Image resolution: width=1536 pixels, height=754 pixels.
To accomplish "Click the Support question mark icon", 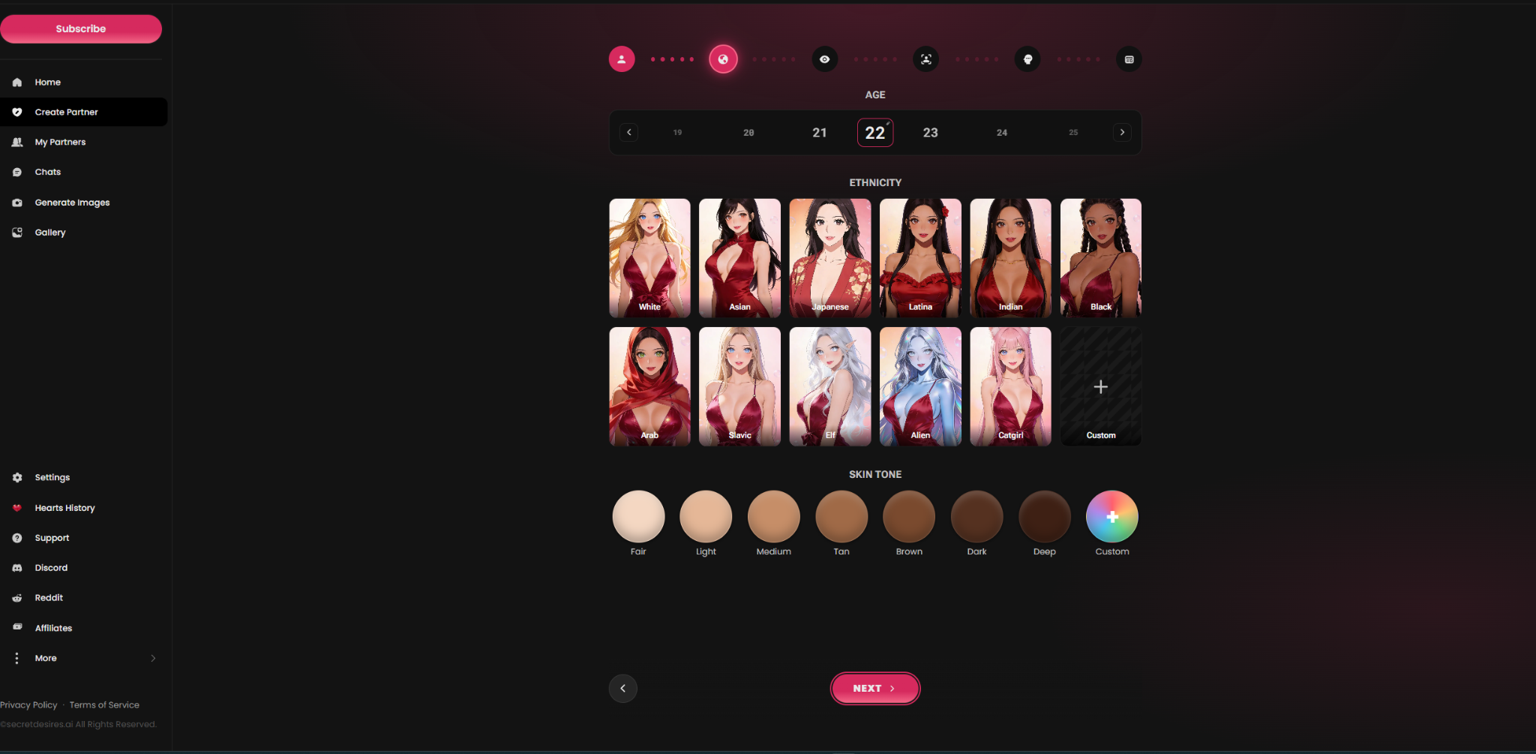I will pos(17,538).
